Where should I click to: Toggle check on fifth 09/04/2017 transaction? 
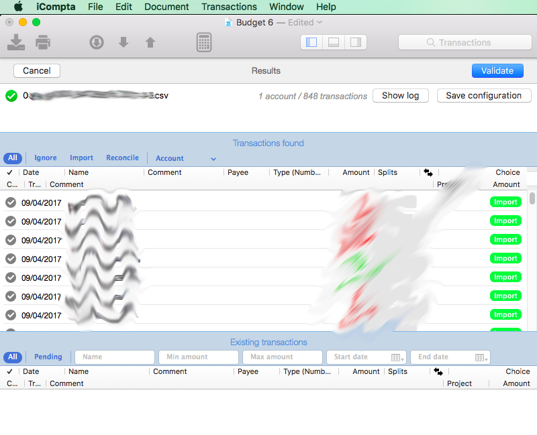11,277
